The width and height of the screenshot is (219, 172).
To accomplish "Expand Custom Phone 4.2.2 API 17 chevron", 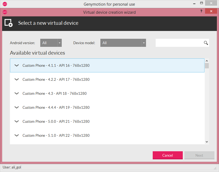I will (x=17, y=79).
